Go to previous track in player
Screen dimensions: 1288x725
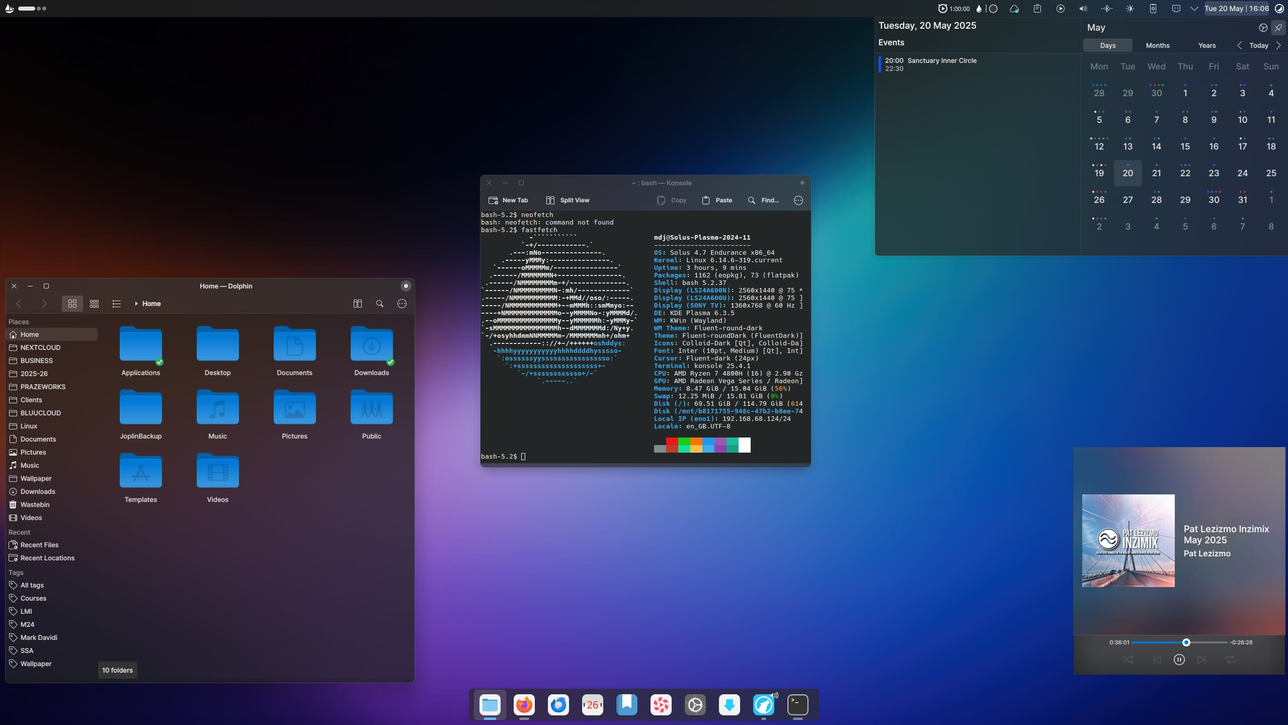pyautogui.click(x=1157, y=660)
